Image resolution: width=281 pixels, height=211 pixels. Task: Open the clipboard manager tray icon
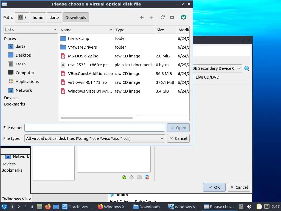[259, 207]
